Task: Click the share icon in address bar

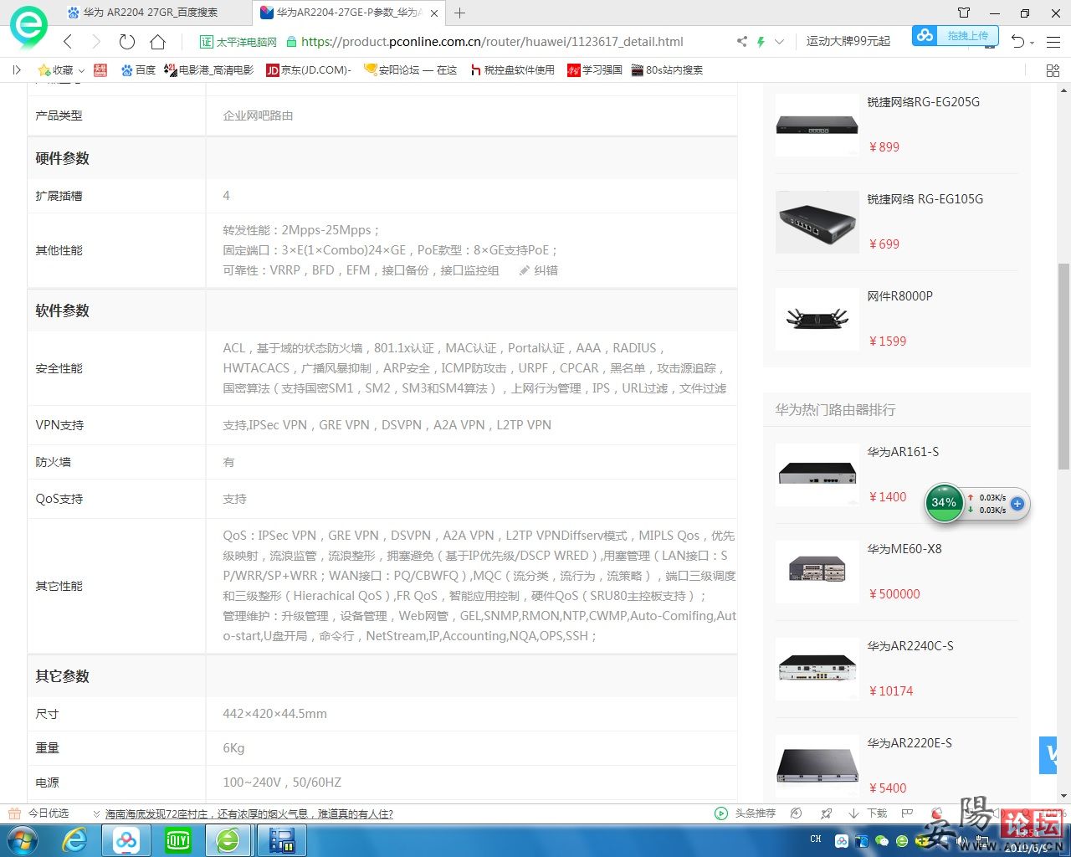Action: pyautogui.click(x=741, y=41)
